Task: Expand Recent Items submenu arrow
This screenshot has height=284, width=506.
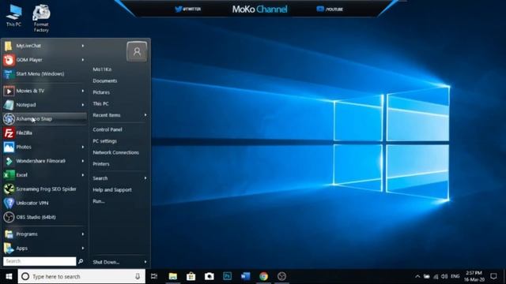Action: click(145, 115)
